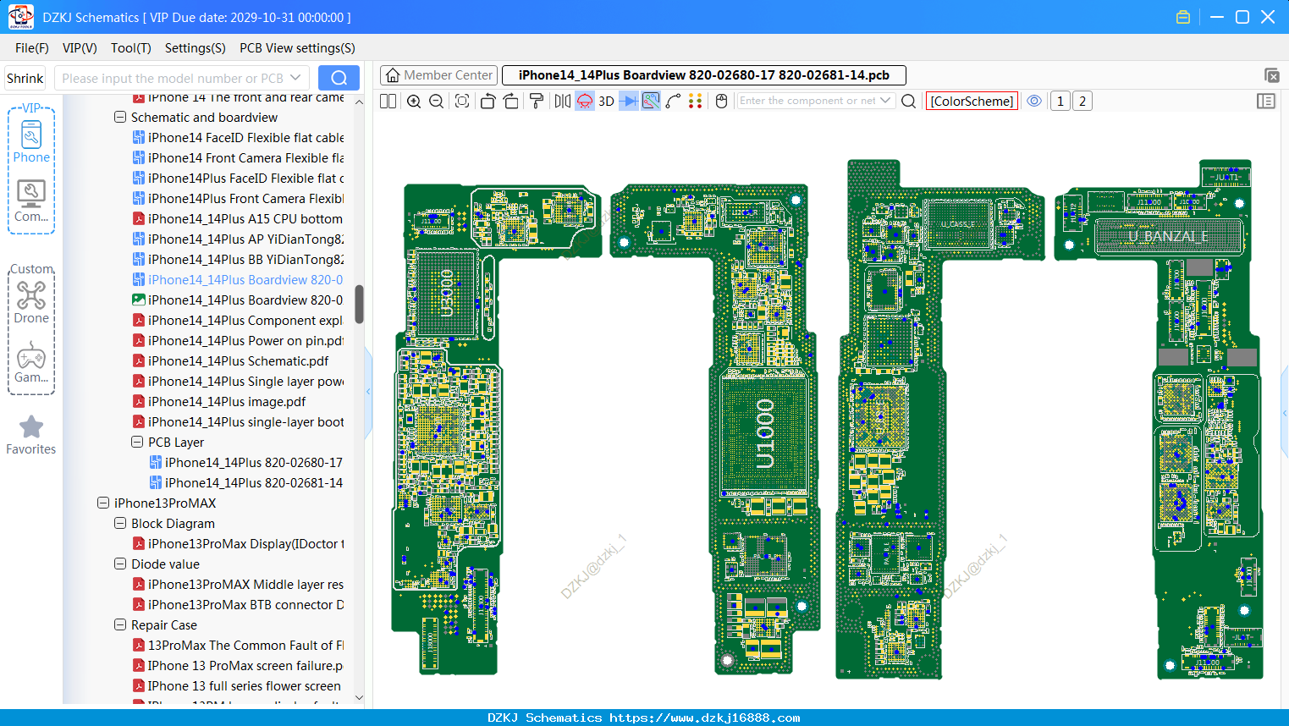Collapse the Block Diagram folder

120,524
